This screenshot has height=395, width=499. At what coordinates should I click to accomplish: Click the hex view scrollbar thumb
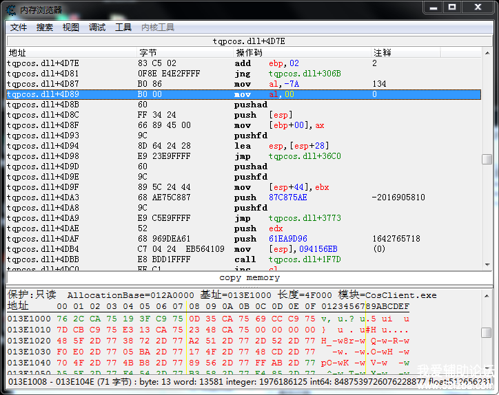point(487,332)
